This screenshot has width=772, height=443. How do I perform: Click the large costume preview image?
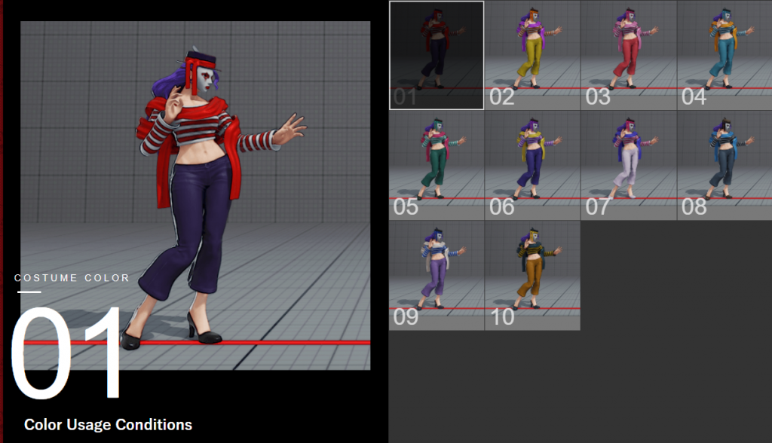point(195,195)
